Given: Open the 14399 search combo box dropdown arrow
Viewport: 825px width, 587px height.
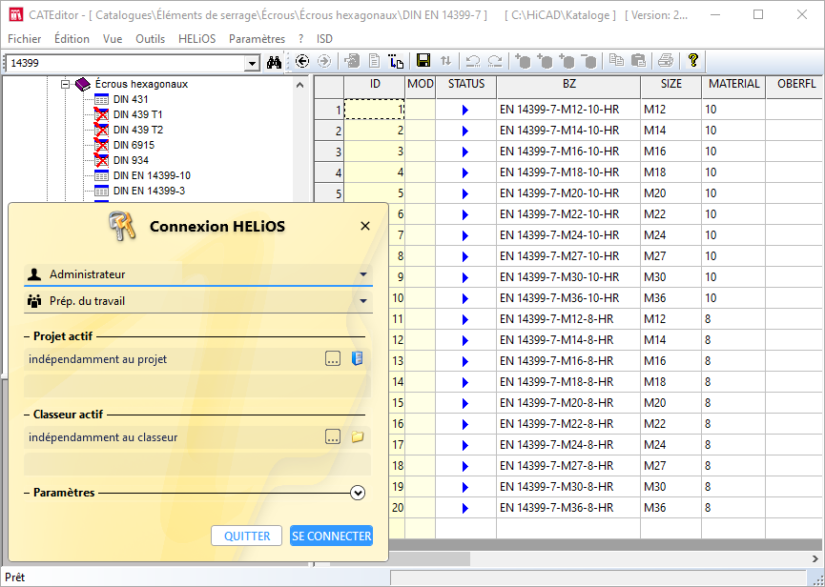Looking at the screenshot, I should [x=252, y=63].
